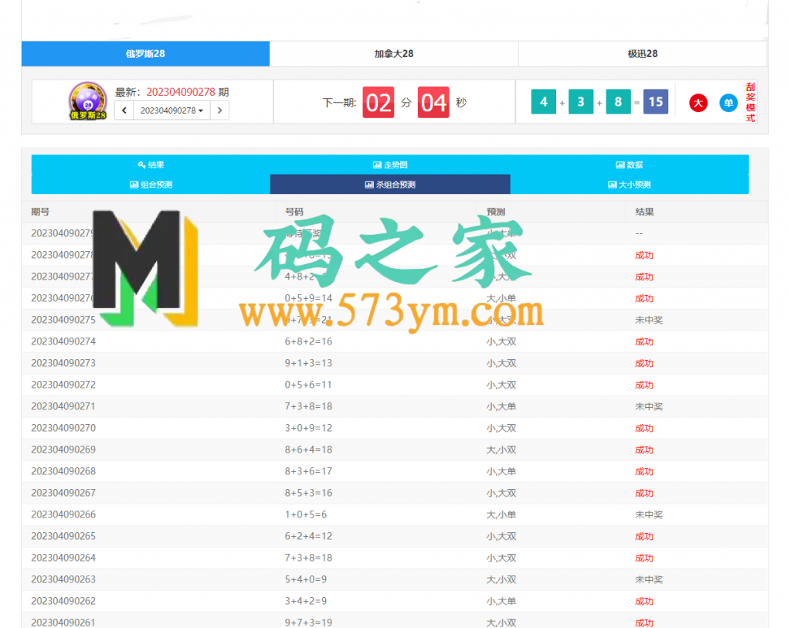Click the blue 单 result badge
Viewport: 791px width, 628px height.
pos(728,103)
